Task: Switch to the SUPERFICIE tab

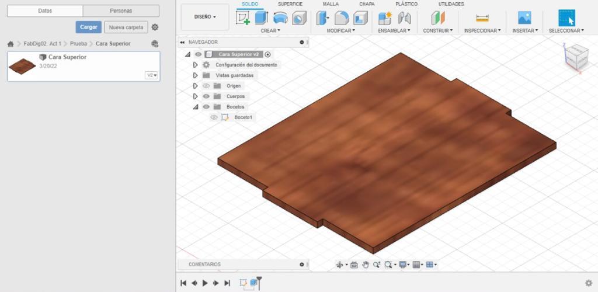Action: pyautogui.click(x=290, y=4)
